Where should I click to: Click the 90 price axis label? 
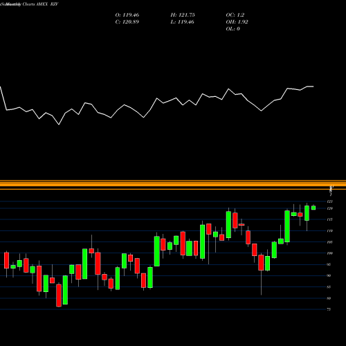(329, 275)
